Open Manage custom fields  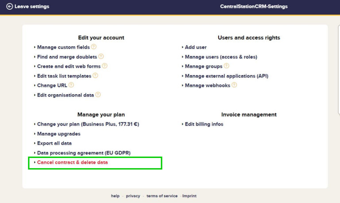coord(63,47)
